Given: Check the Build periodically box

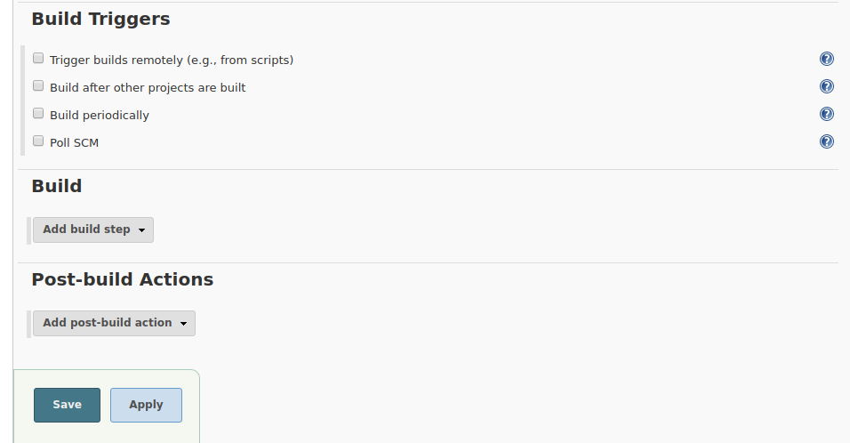Looking at the screenshot, I should coord(38,113).
